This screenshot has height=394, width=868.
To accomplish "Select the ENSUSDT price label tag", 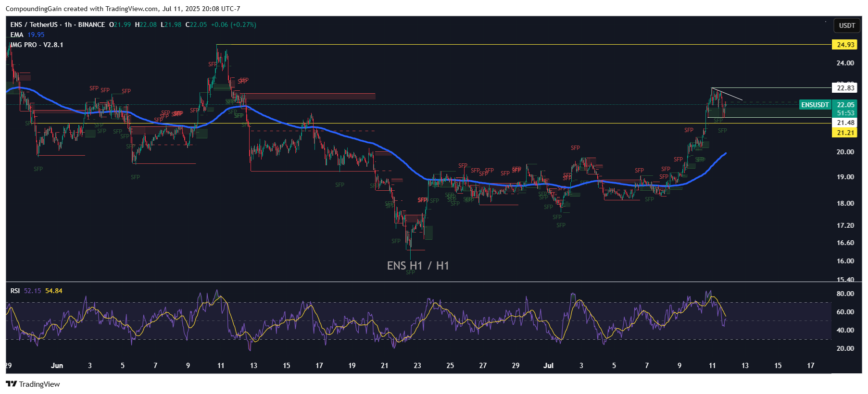I will coord(815,105).
